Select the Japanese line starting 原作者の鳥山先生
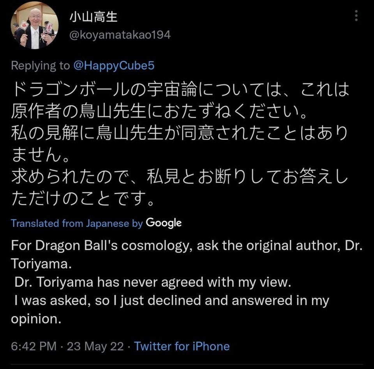The width and height of the screenshot is (374, 369). click(159, 111)
